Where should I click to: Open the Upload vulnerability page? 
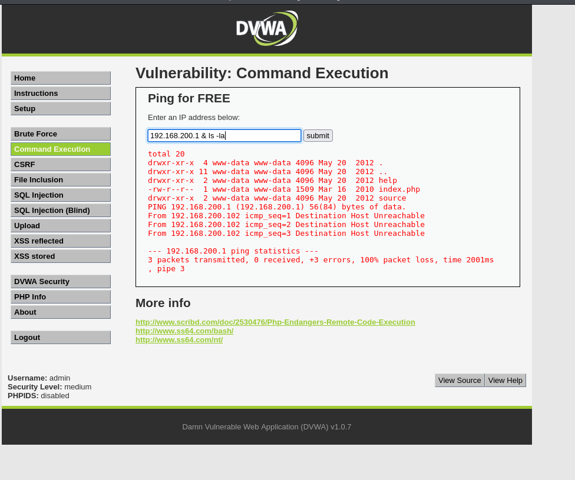(61, 226)
